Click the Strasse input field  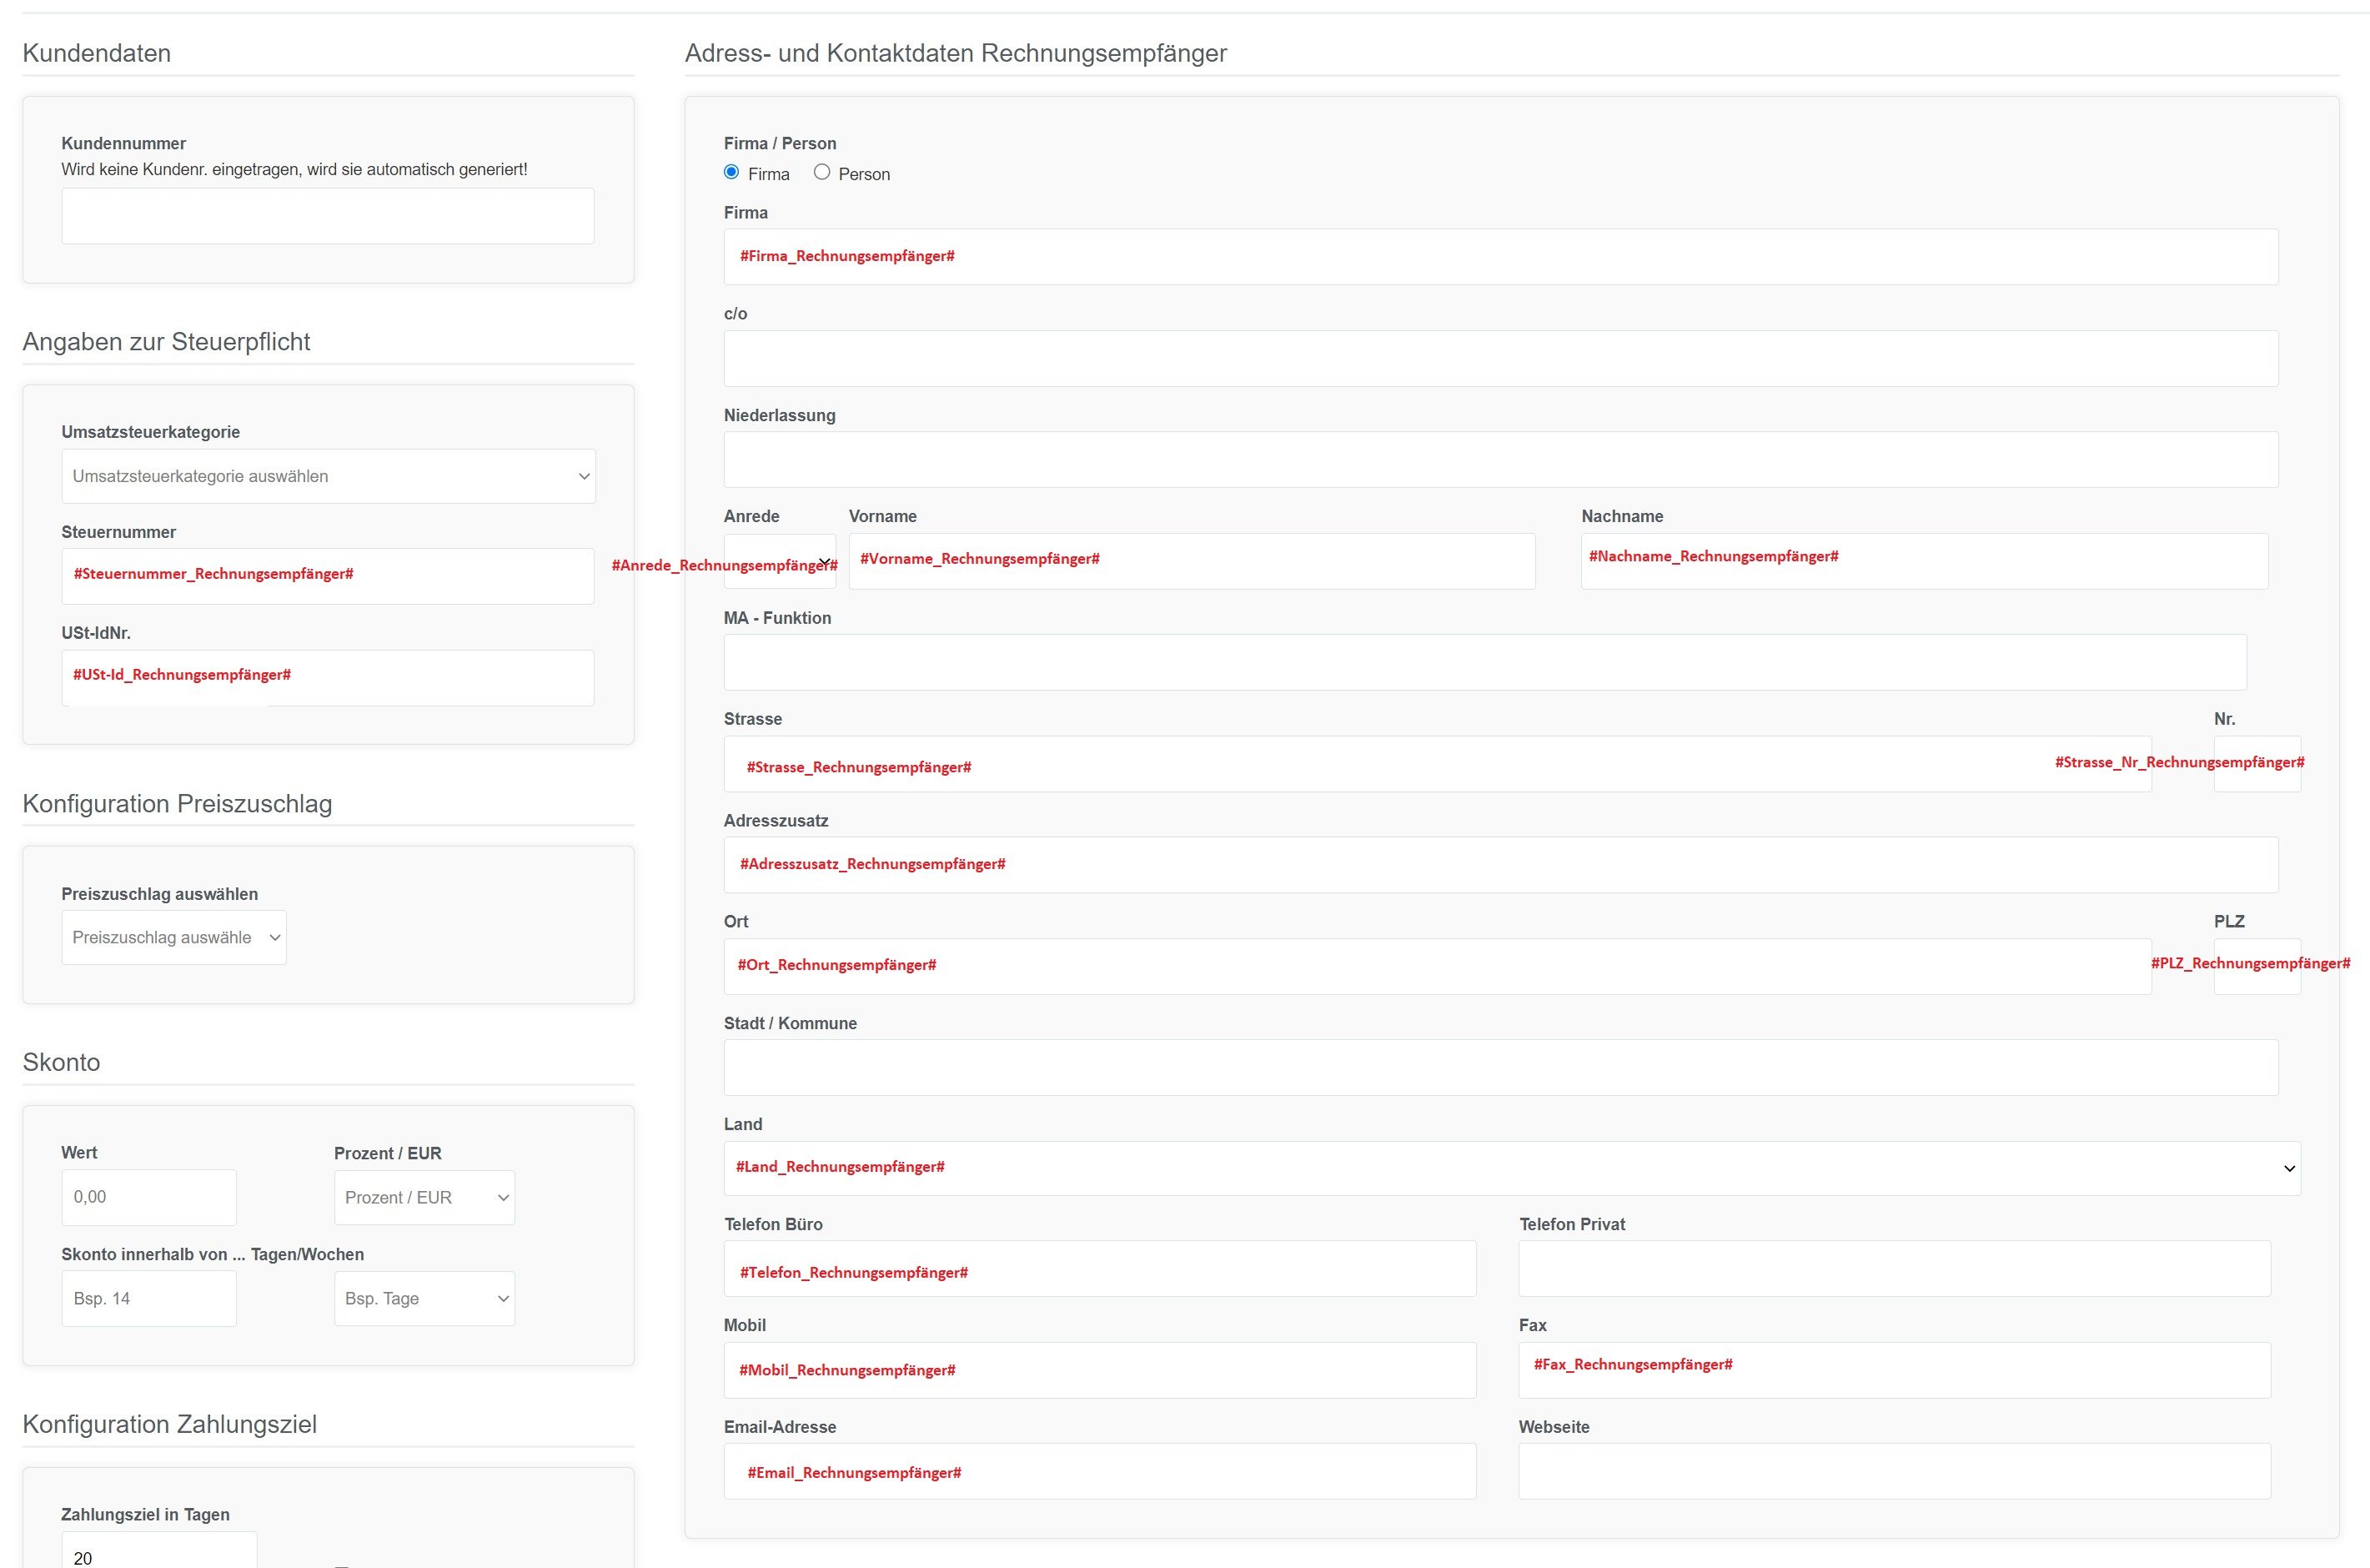point(1438,764)
